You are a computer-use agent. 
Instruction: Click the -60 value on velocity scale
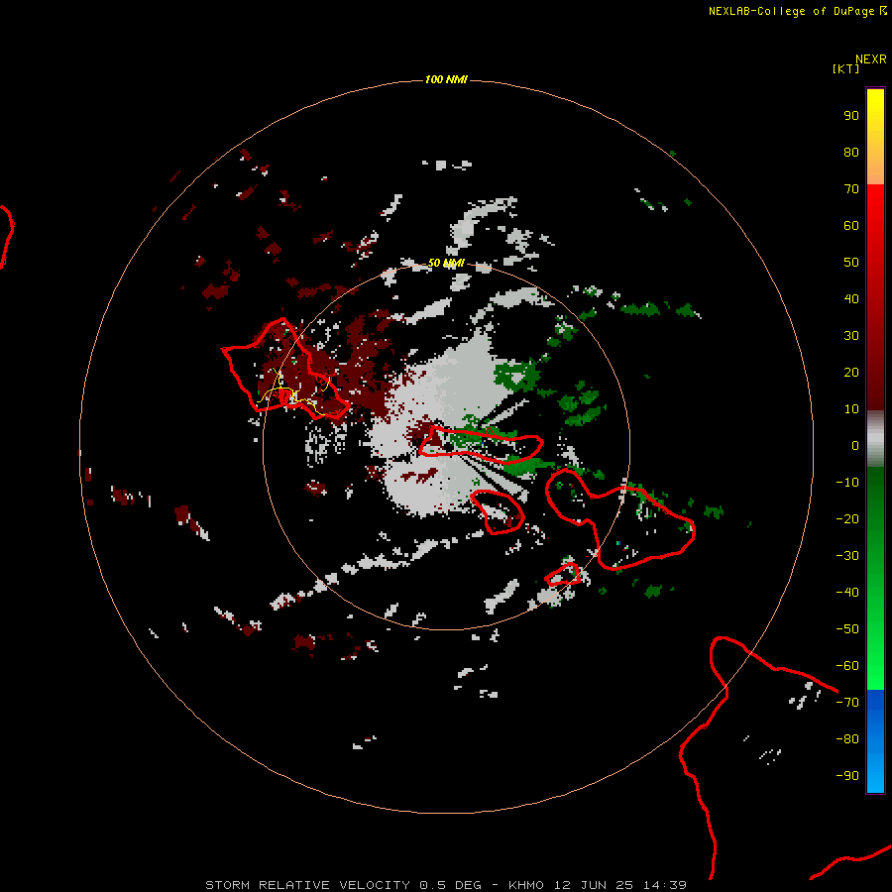click(847, 666)
